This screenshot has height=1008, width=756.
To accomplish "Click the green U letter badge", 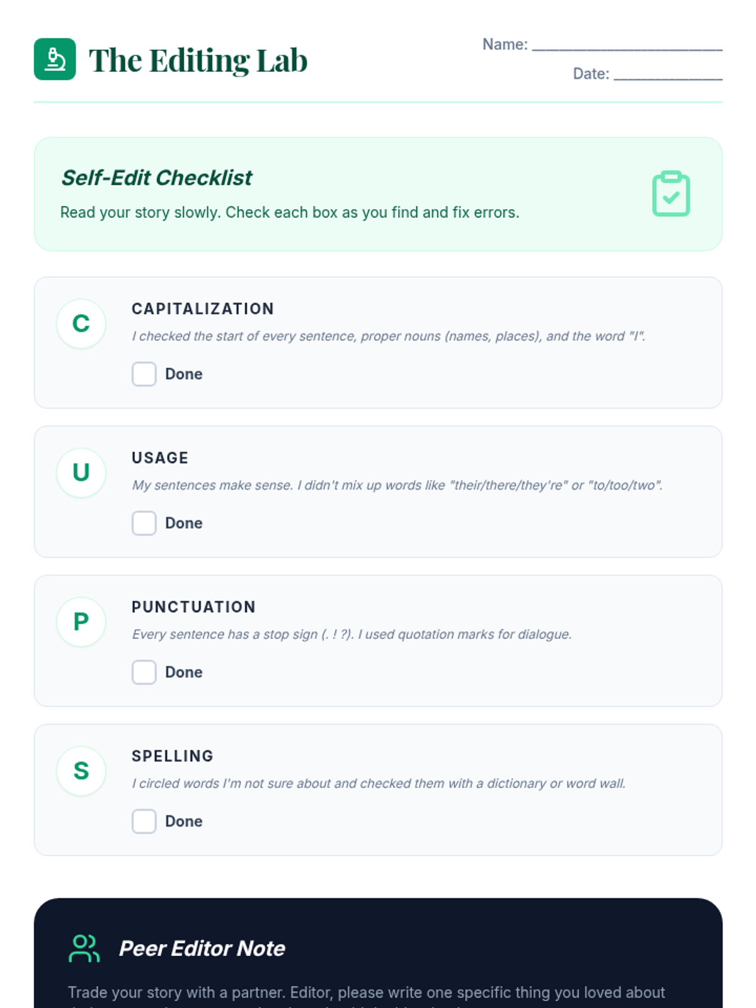I will (x=81, y=472).
